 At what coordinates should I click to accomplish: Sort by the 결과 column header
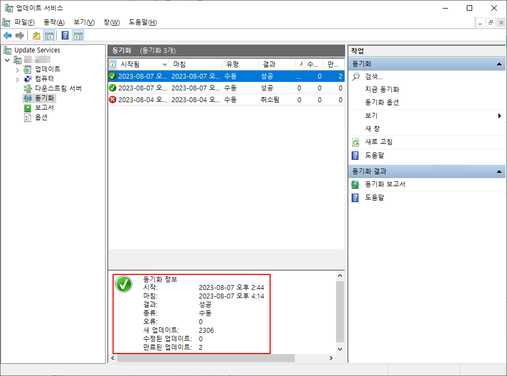coord(277,65)
